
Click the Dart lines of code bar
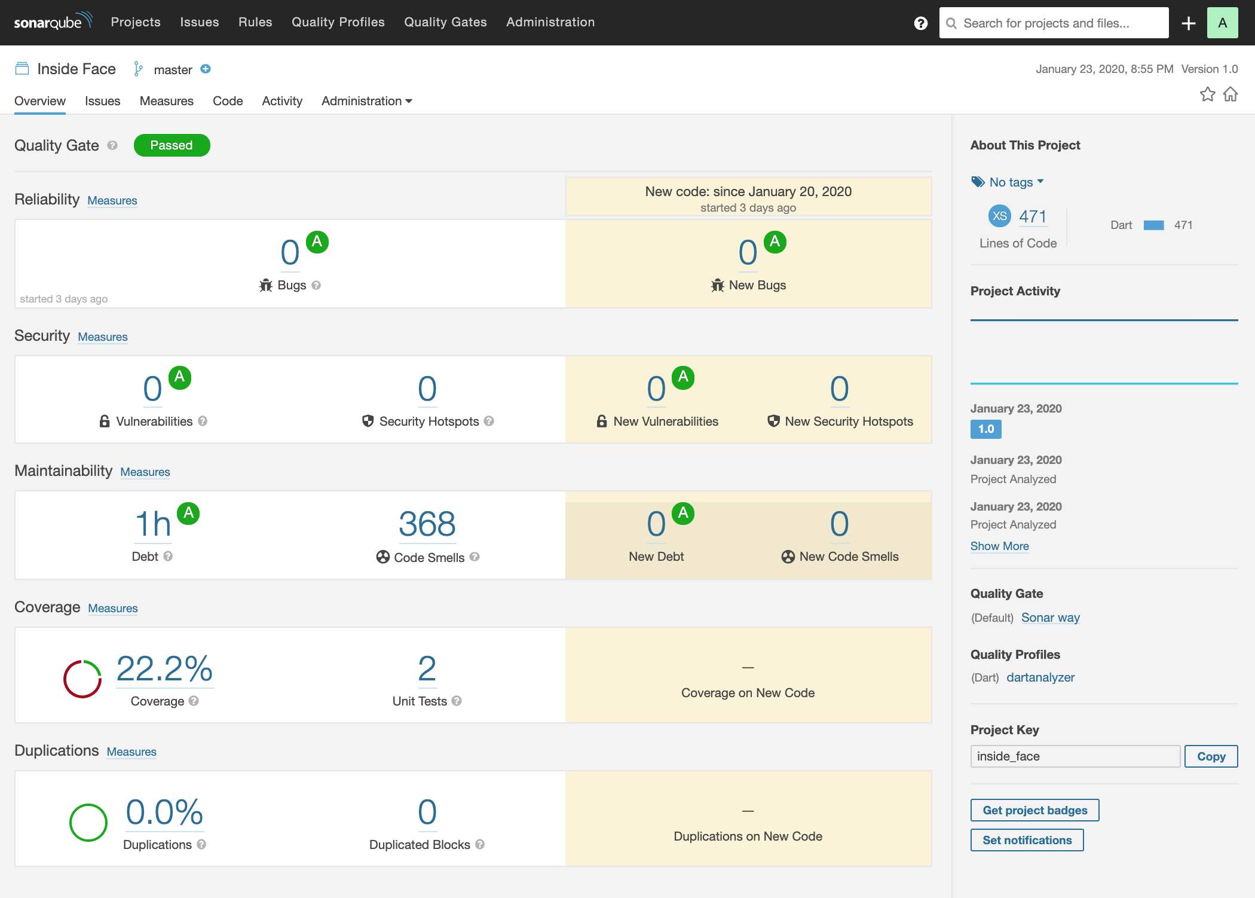pyautogui.click(x=1153, y=225)
